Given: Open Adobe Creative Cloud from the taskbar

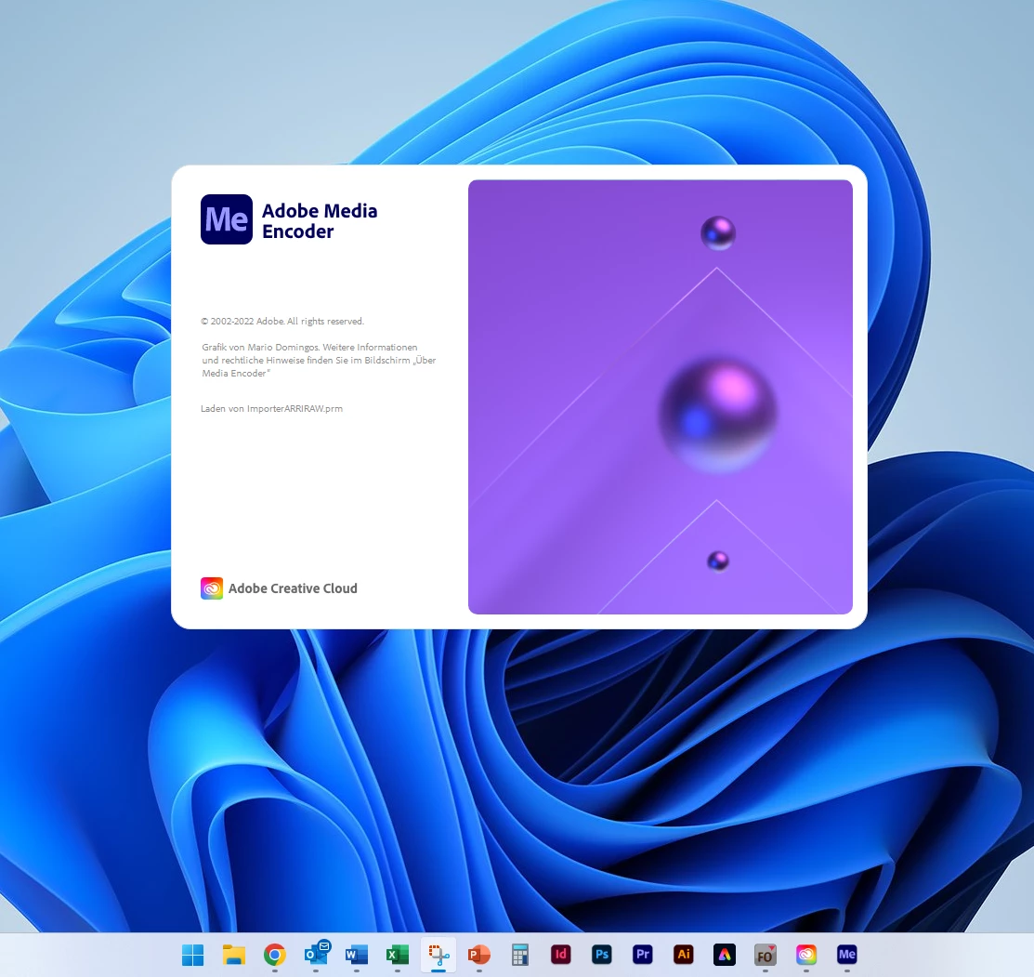Looking at the screenshot, I should 806,954.
